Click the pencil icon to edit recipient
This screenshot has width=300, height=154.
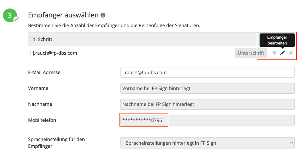click(282, 53)
